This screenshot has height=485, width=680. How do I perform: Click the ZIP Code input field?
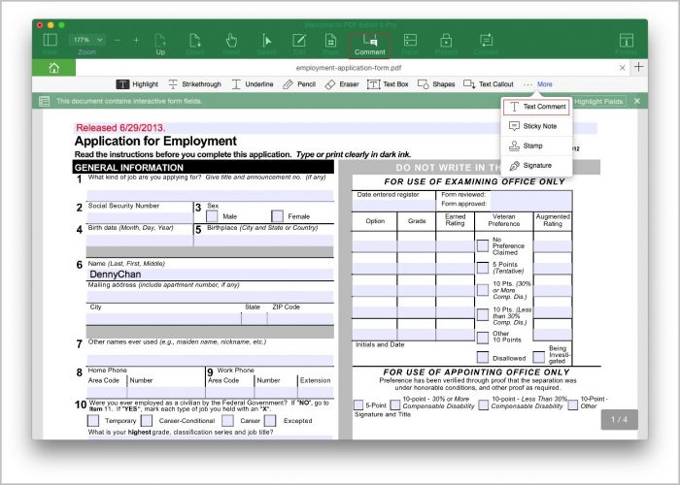point(300,319)
